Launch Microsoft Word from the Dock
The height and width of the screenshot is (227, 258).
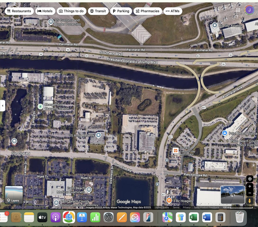pyautogui.click(x=207, y=217)
